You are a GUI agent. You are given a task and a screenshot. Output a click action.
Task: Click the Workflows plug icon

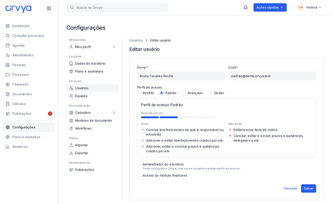(71, 128)
